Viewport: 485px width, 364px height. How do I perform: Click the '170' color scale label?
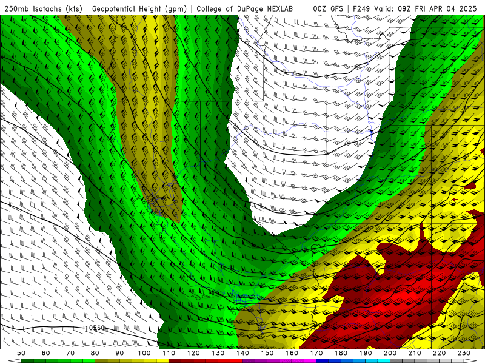(x=316, y=353)
